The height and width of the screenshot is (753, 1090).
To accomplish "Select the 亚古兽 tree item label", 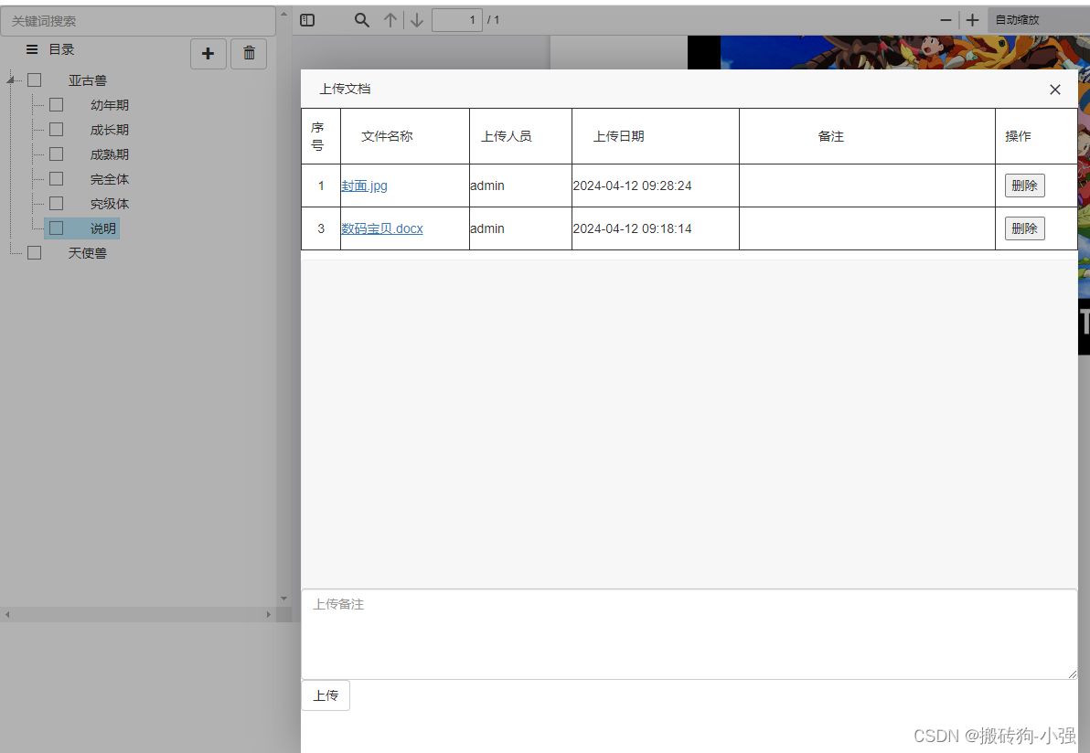I will click(87, 80).
